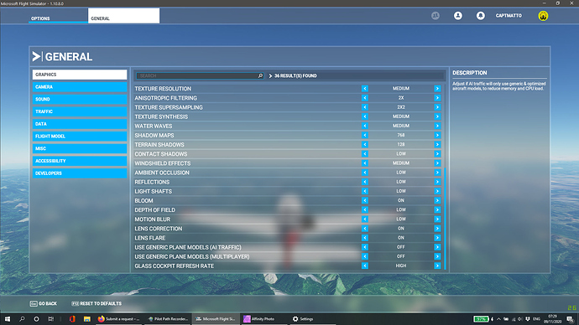Image resolution: width=579 pixels, height=325 pixels.
Task: Toggle Lens Flare with the left arrow
Action: tap(365, 238)
